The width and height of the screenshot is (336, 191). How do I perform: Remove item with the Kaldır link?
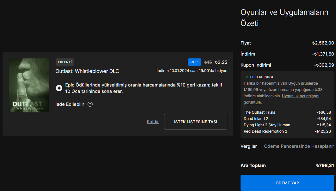pos(153,122)
